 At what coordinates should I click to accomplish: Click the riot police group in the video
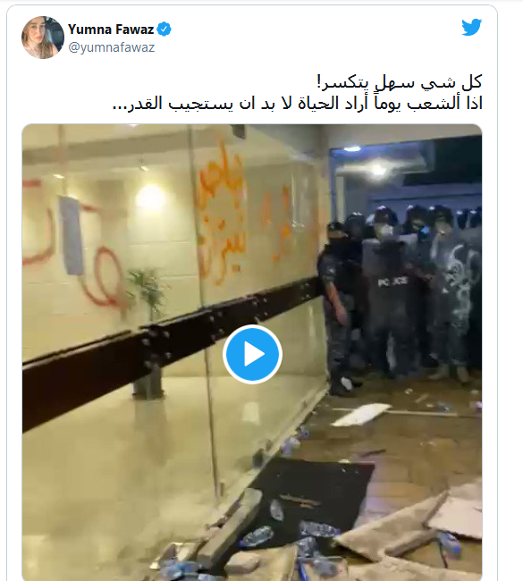click(401, 297)
